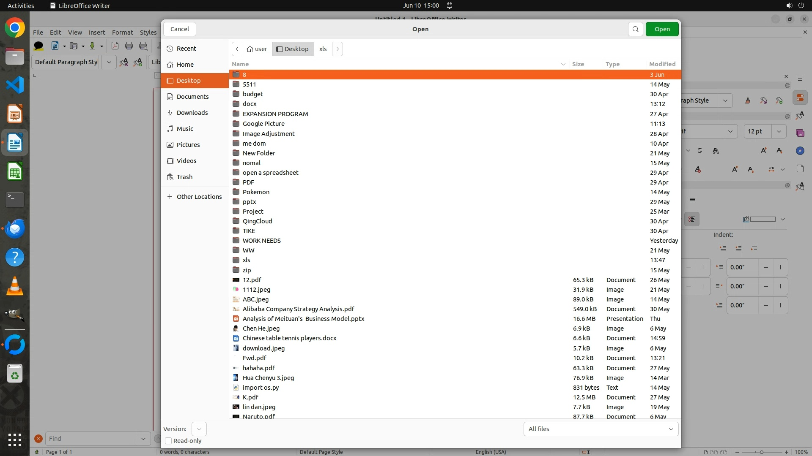Click the green Open button

coord(662,29)
